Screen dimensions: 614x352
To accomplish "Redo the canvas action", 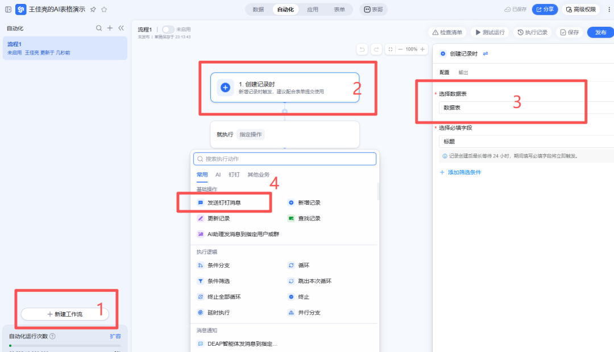I will (x=376, y=49).
